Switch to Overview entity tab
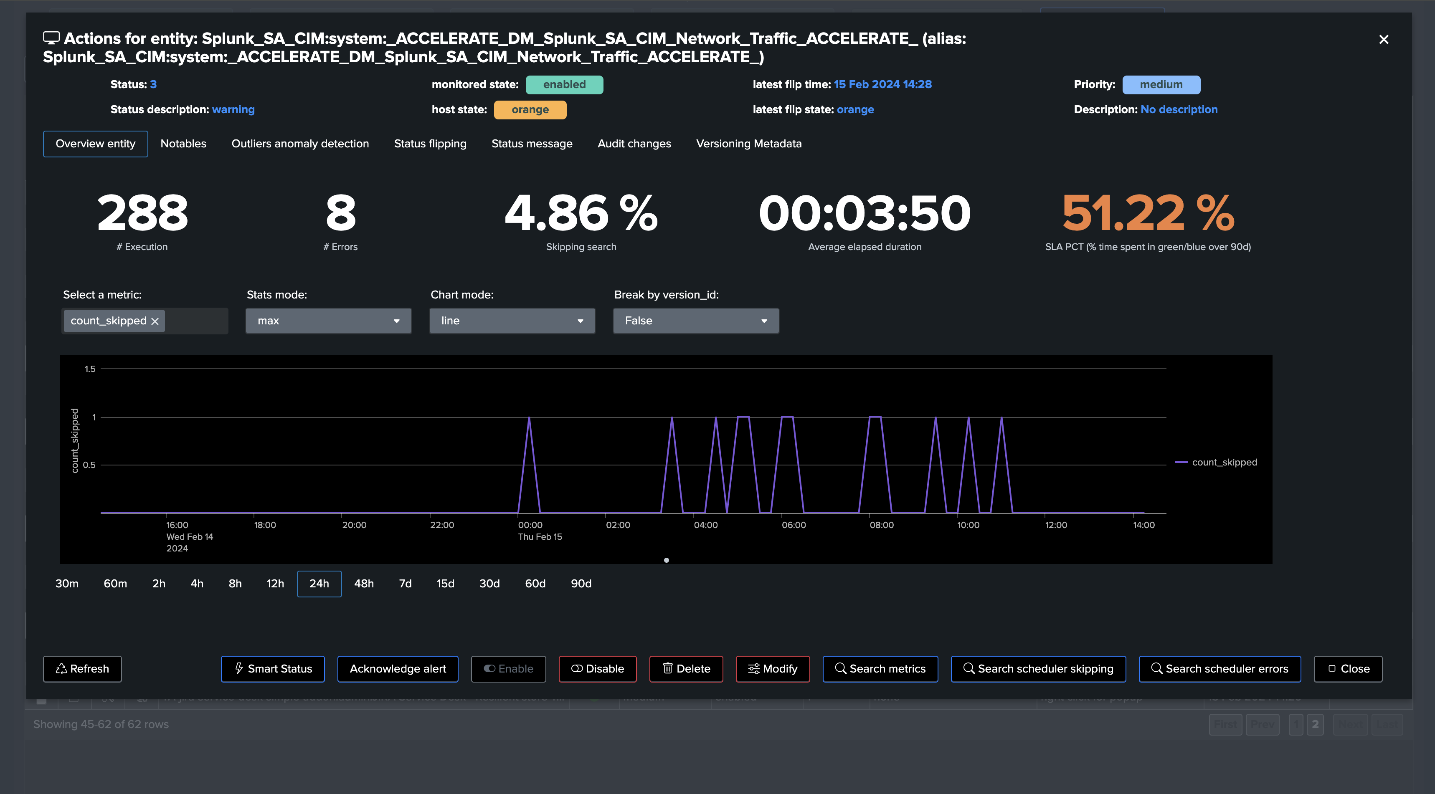The width and height of the screenshot is (1435, 794). click(x=95, y=144)
